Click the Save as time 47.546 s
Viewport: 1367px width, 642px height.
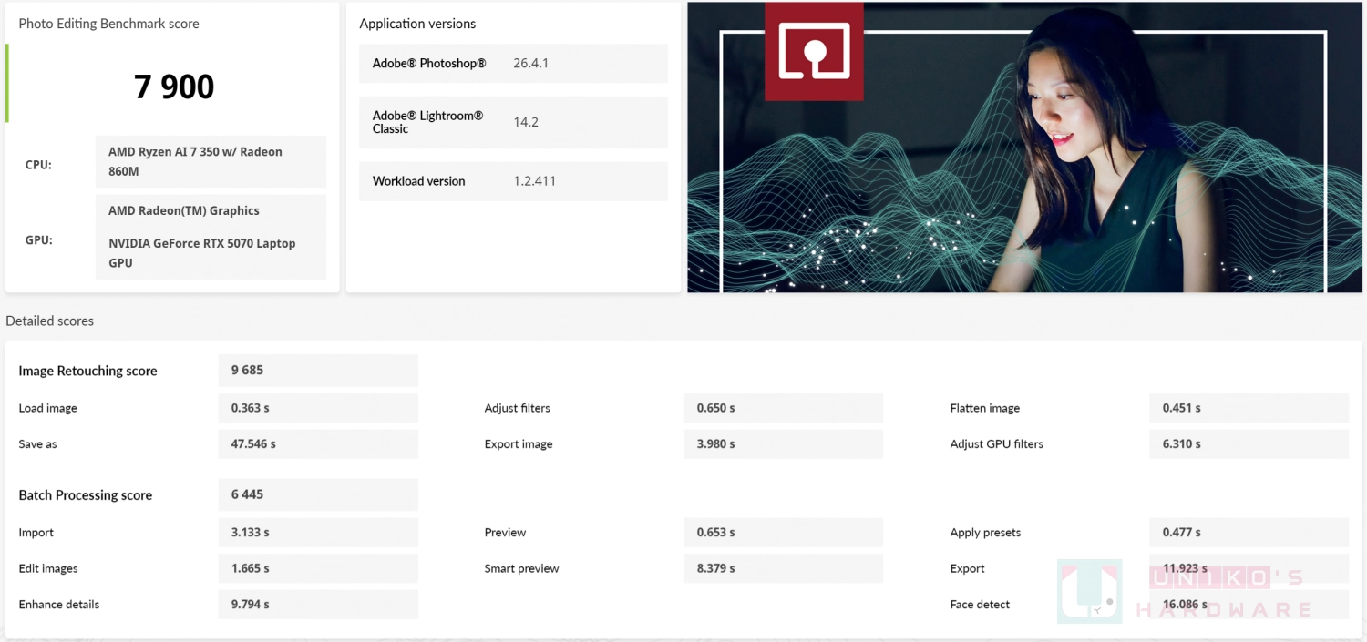tap(318, 444)
